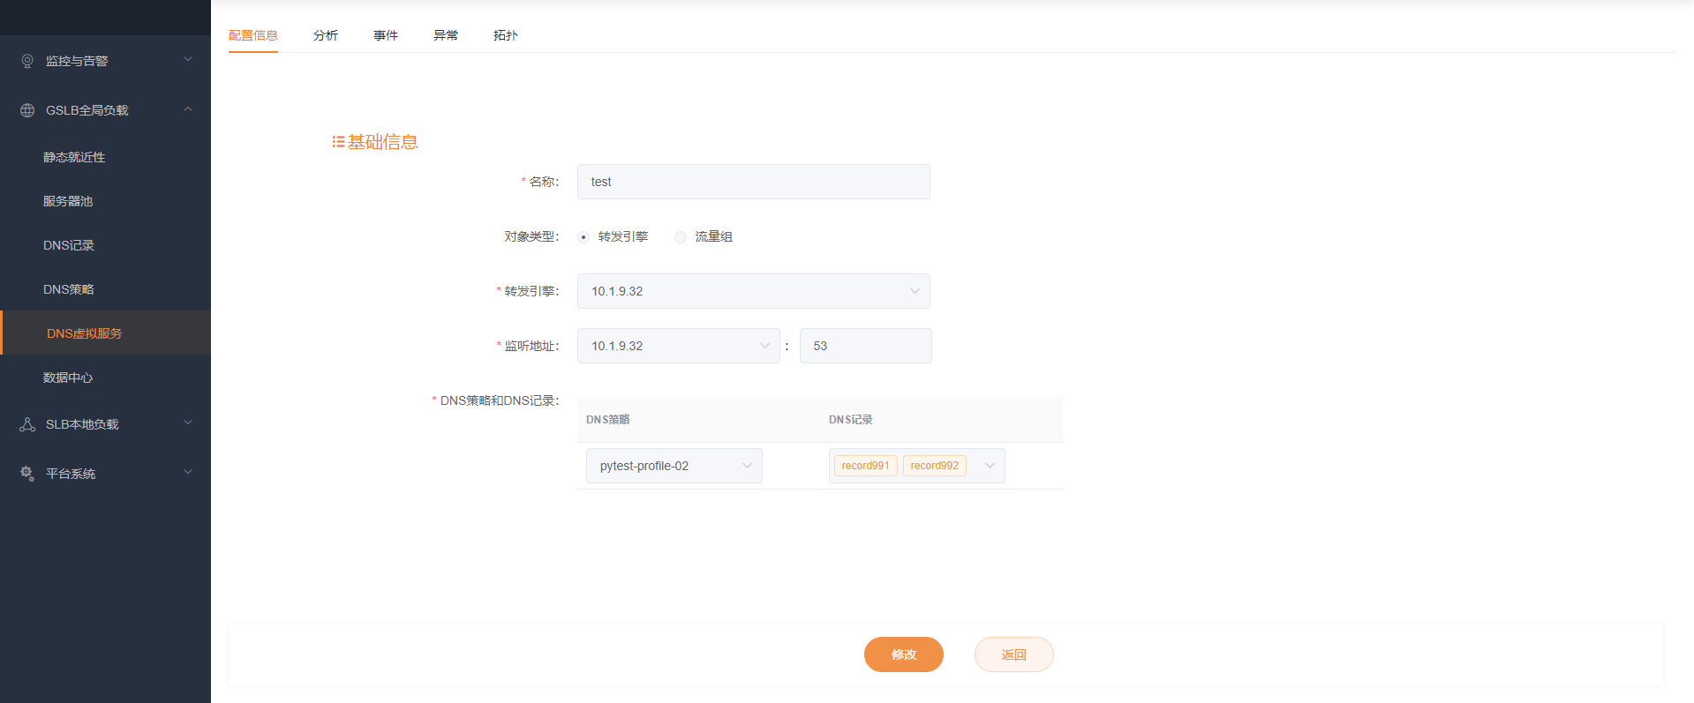Switch to the 配置信息 tab
Image resolution: width=1694 pixels, height=703 pixels.
pos(253,35)
